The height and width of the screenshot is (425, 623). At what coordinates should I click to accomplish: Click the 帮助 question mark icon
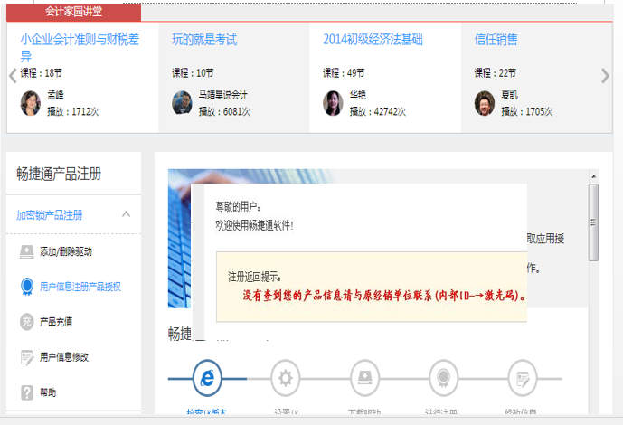click(x=27, y=392)
